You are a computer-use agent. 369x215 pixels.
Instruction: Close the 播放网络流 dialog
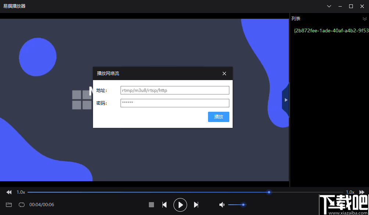tap(224, 74)
